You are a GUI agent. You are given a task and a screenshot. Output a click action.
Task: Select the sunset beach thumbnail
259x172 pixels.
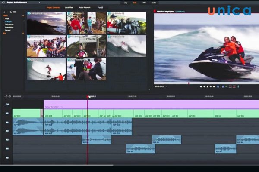click(46, 23)
